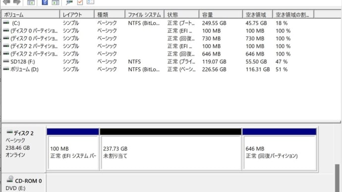Select the 100 MB EFI system partition block
The width and height of the screenshot is (342, 192).
[x=73, y=149]
